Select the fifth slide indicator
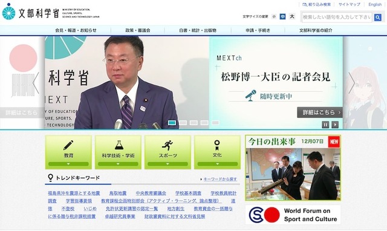 point(215,123)
